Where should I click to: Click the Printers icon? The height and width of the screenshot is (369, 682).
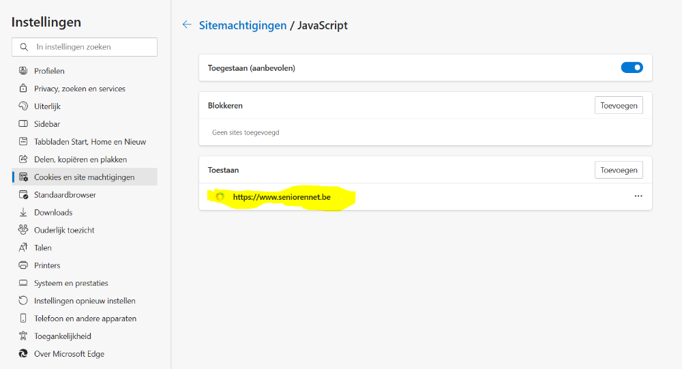point(23,265)
